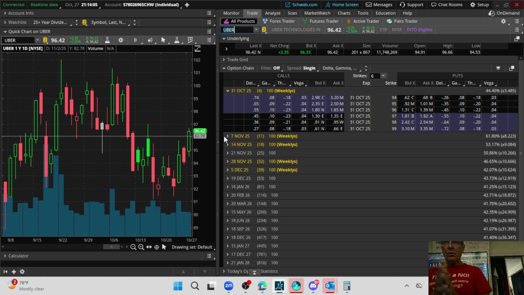Click the horizontal pan arrows icon below chart
This screenshot has width=524, height=295.
149,247
